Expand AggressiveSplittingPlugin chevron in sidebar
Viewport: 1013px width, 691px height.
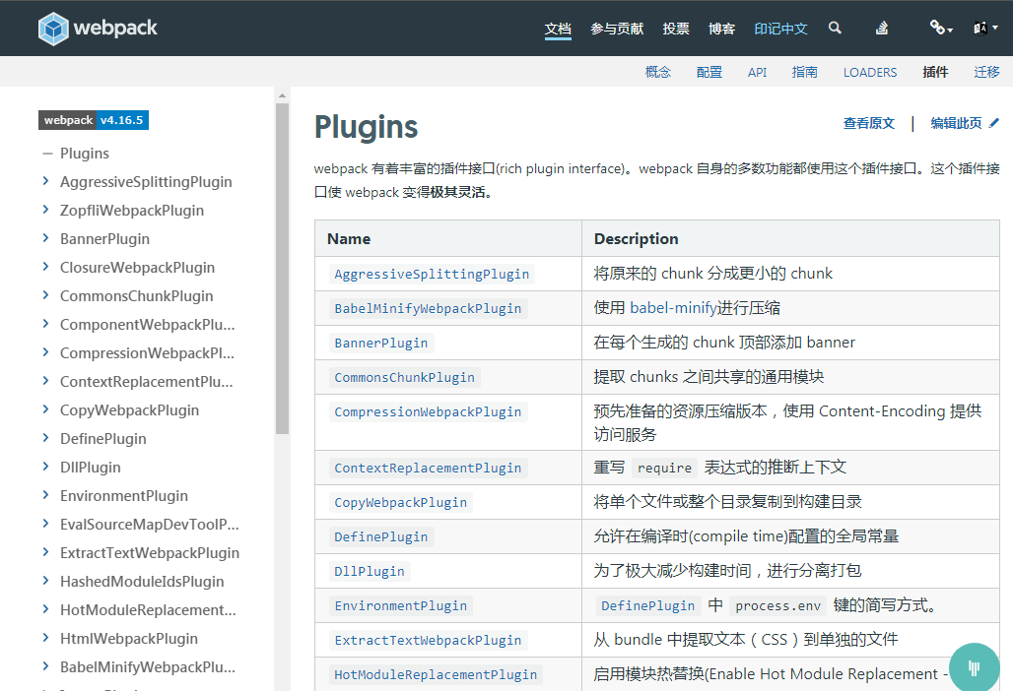(46, 181)
